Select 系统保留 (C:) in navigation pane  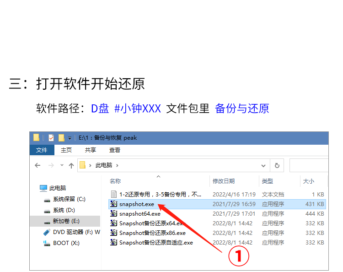(x=69, y=199)
